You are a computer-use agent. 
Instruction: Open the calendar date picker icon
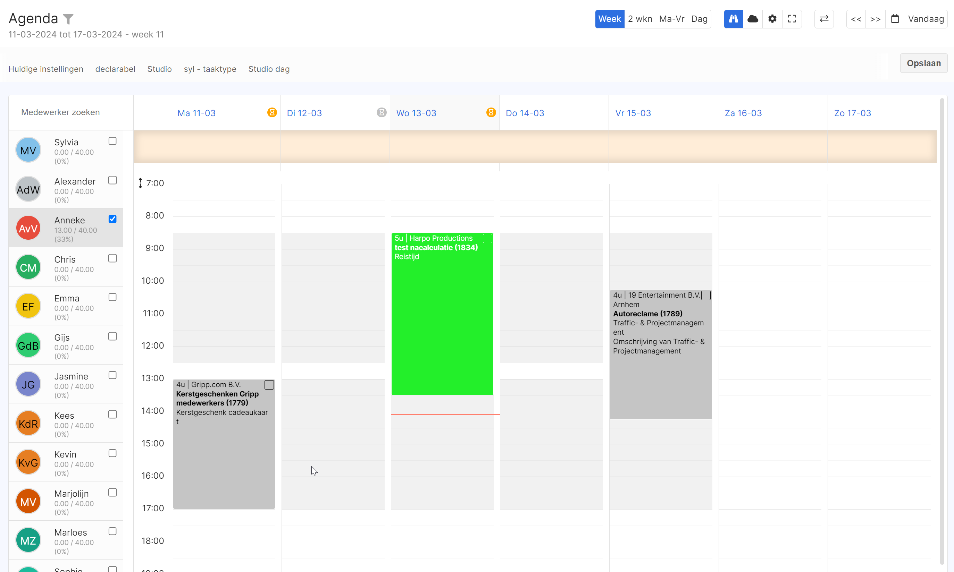click(895, 19)
